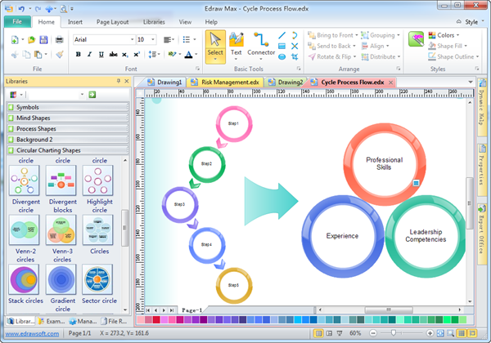Select the Select pointer tool
The width and height of the screenshot is (491, 343).
coord(215,44)
